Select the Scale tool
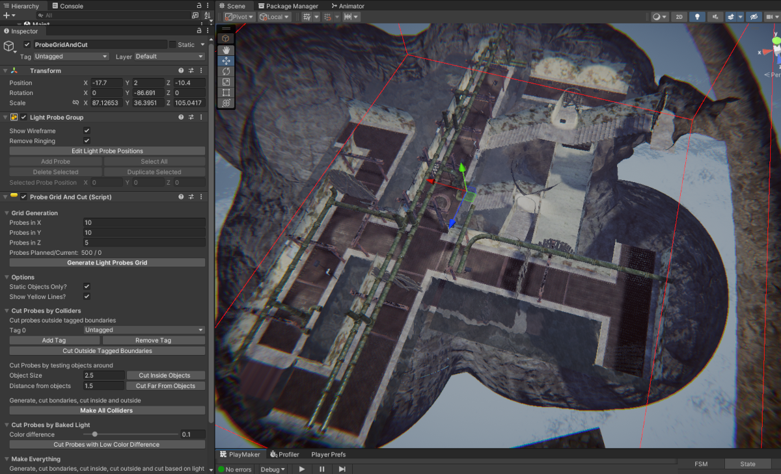The height and width of the screenshot is (474, 781). point(226,82)
